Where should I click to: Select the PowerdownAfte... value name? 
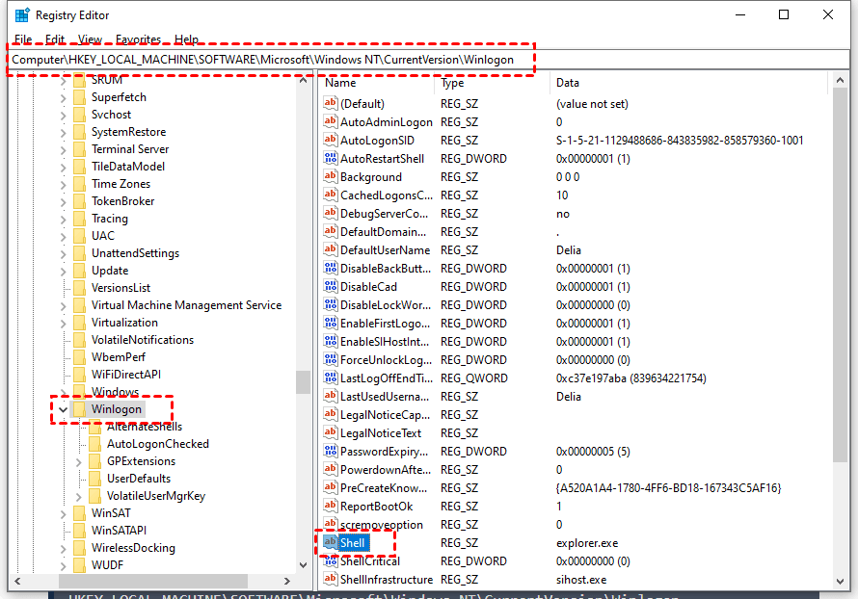pos(386,470)
